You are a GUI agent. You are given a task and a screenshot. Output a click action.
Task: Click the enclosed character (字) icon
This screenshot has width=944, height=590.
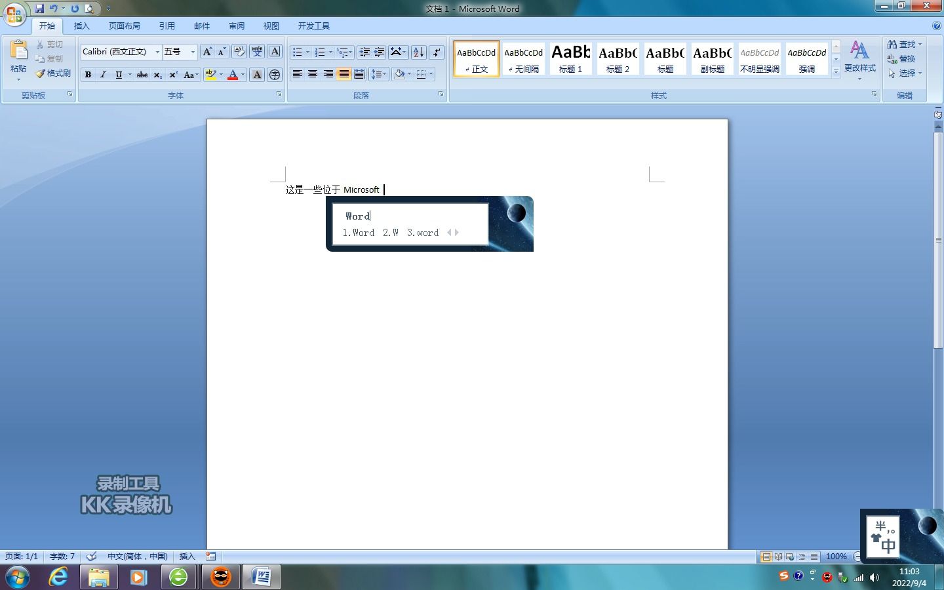coord(275,75)
